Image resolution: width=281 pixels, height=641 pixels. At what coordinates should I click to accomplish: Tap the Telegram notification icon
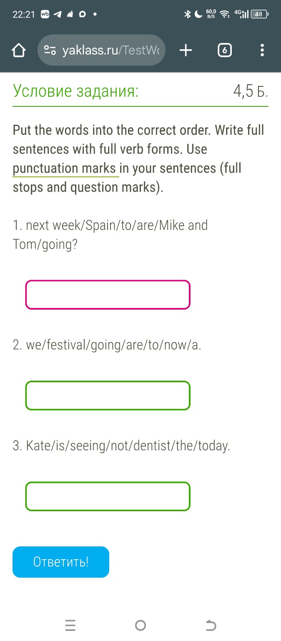(58, 15)
